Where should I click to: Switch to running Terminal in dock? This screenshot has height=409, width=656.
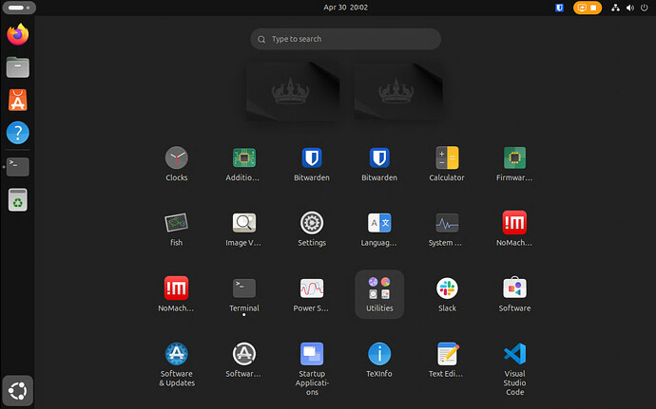[x=17, y=167]
